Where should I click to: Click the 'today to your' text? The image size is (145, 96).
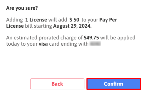[22, 44]
